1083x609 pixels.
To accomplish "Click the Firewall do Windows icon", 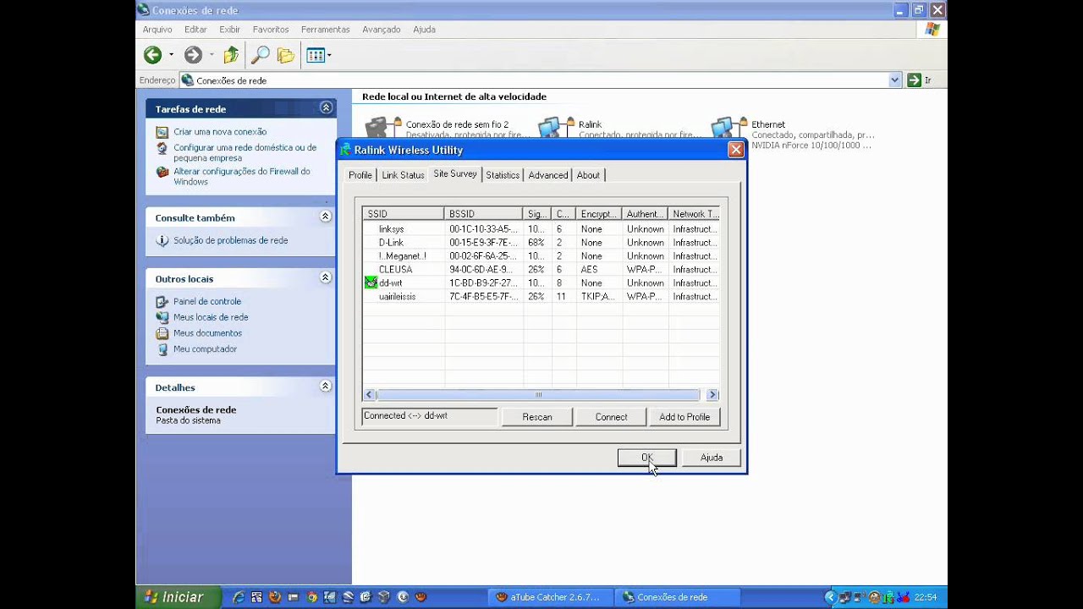I will (162, 172).
